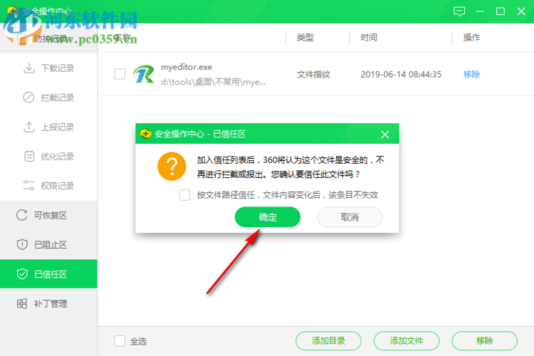Cancel the dialog with 取消
The width and height of the screenshot is (534, 356).
(350, 217)
